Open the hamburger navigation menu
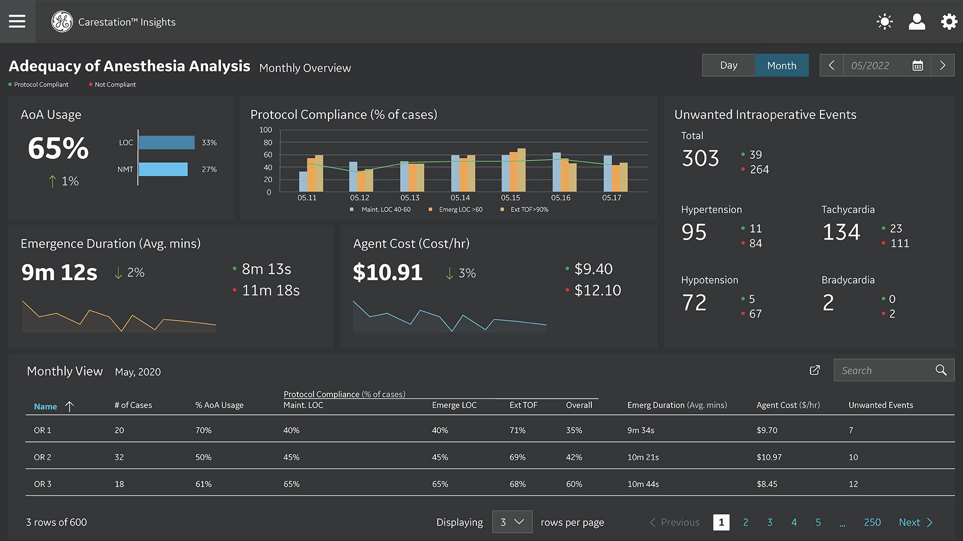Viewport: 963px width, 541px height. pos(17,21)
